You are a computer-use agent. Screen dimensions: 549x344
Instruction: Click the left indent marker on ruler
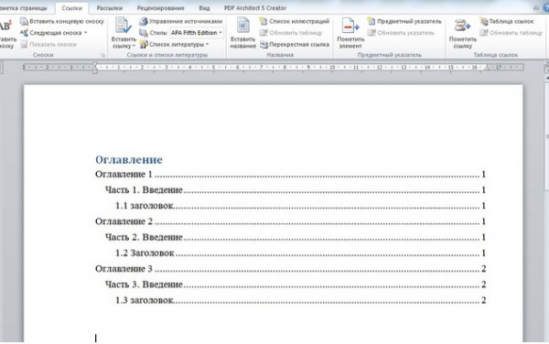pyautogui.click(x=95, y=71)
